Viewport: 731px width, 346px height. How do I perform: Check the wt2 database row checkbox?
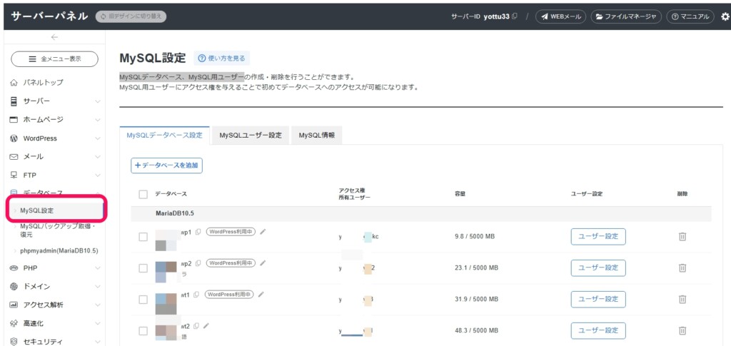click(x=143, y=330)
